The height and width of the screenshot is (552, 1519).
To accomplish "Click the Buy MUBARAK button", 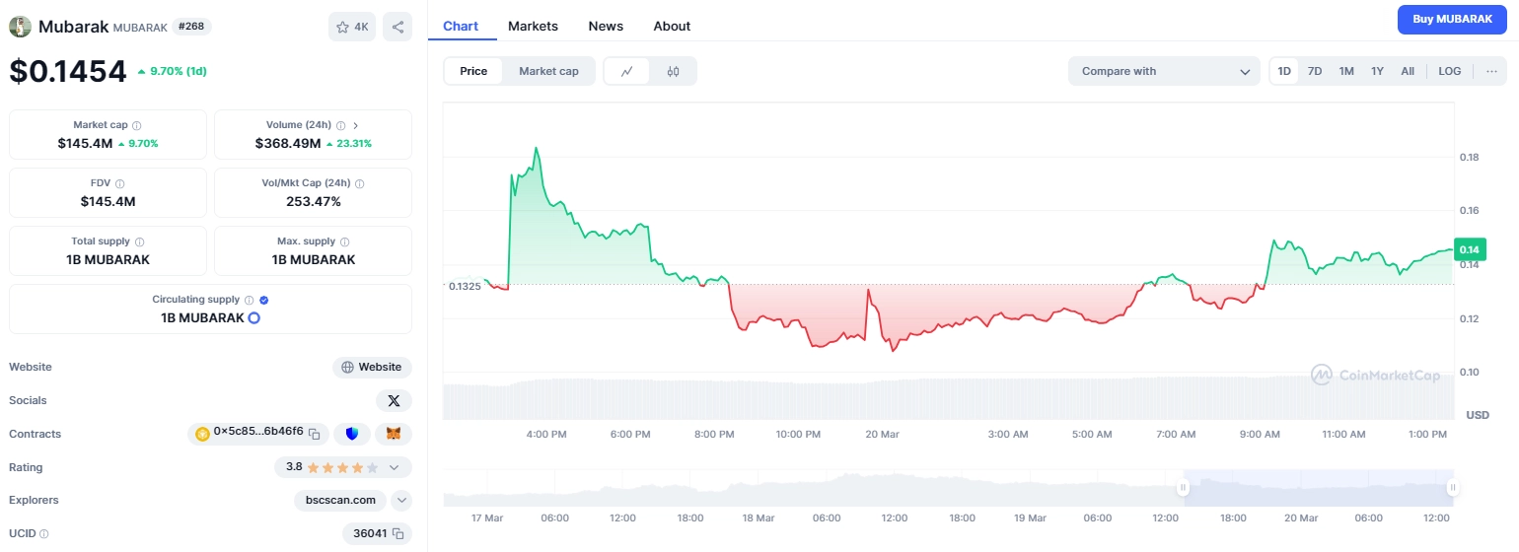I will pos(1452,19).
